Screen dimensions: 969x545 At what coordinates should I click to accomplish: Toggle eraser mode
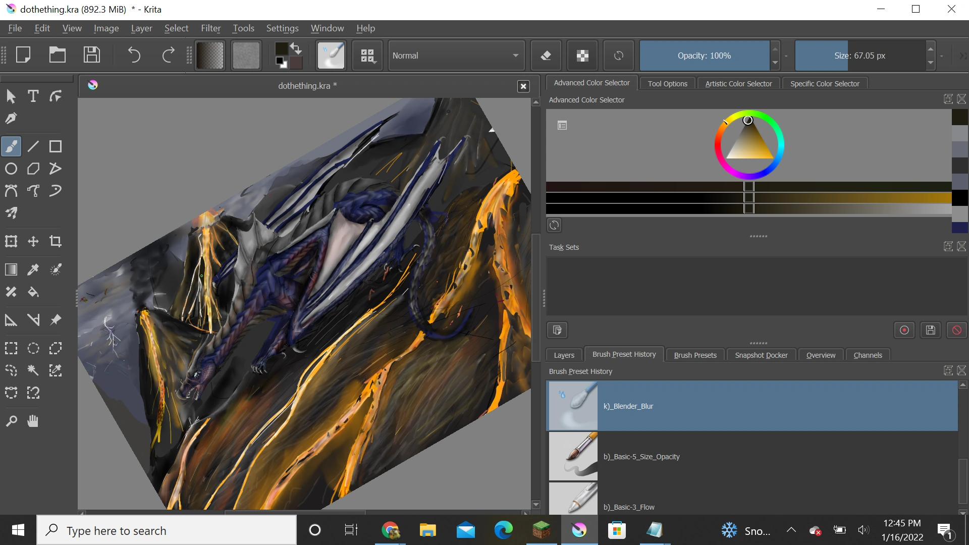(x=546, y=56)
